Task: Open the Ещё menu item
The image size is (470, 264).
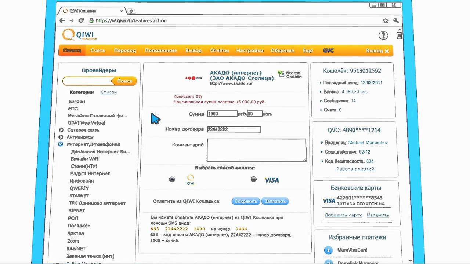Action: coord(308,51)
